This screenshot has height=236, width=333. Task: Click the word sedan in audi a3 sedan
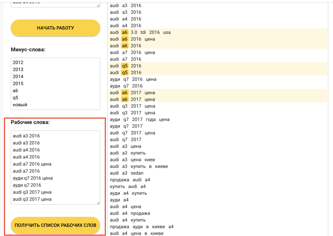click(137, 173)
